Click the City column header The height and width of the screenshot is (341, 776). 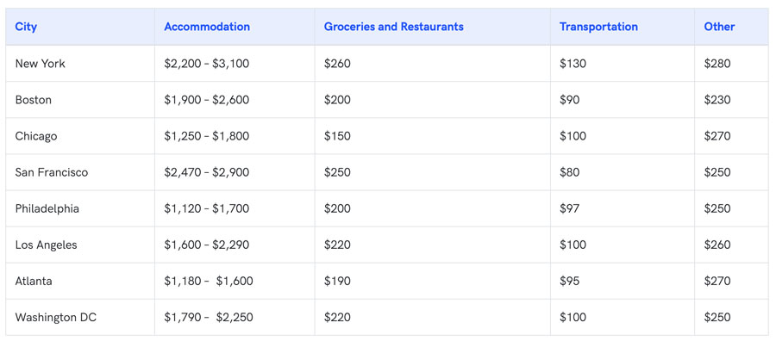pos(26,27)
